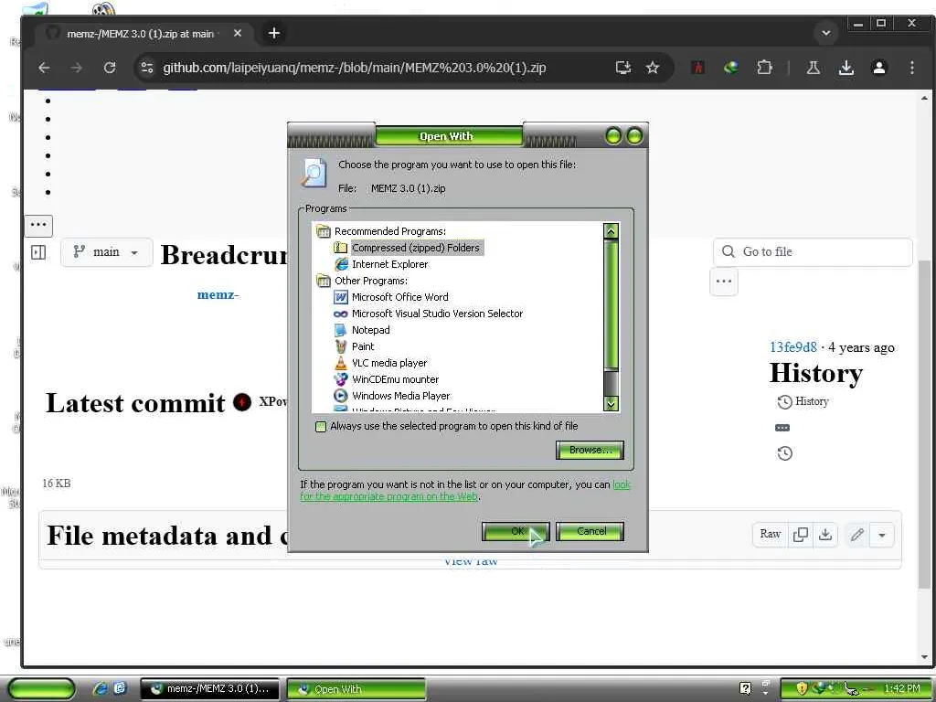Click the install app icon in address bar

(623, 68)
